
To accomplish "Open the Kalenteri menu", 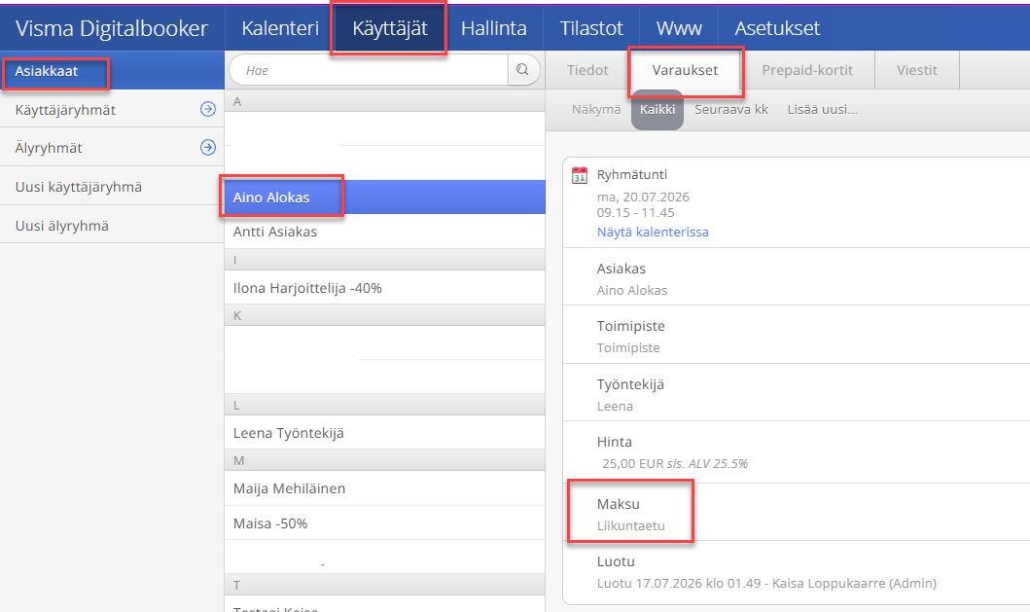I will 280,28.
